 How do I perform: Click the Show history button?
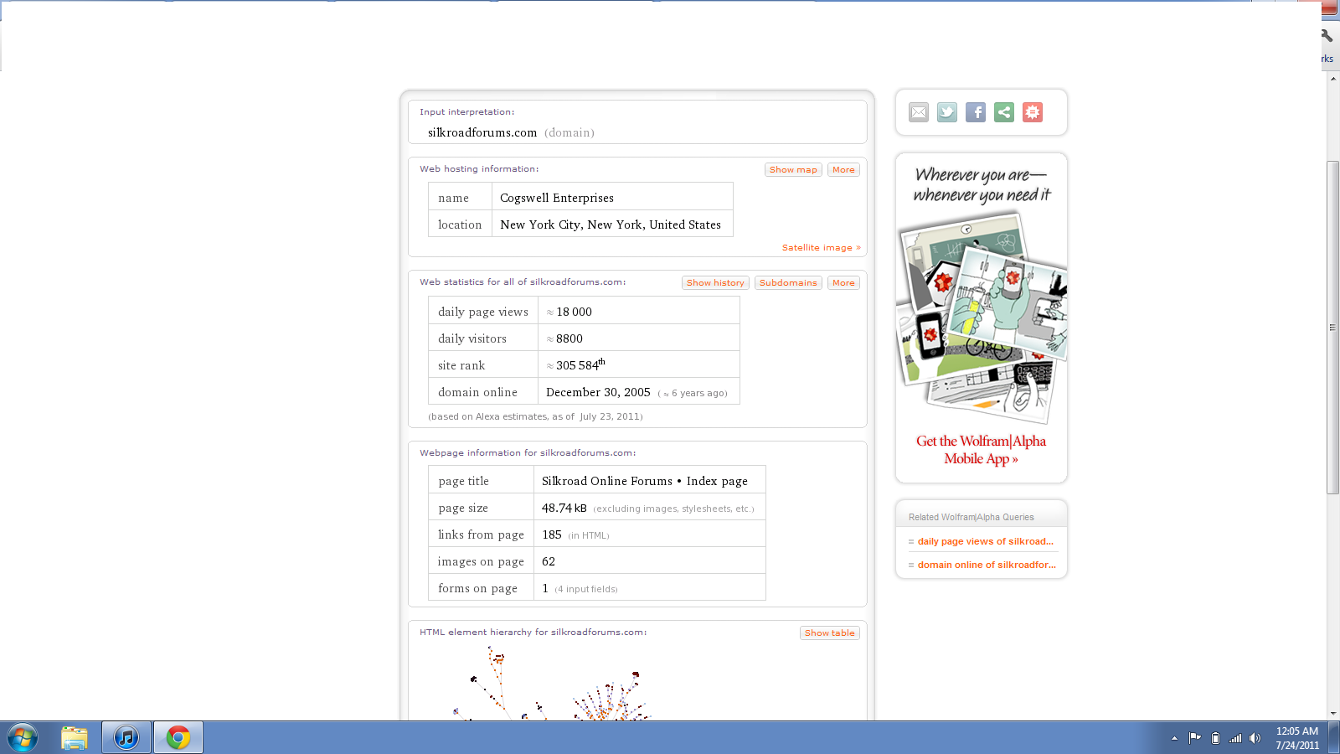coord(715,283)
